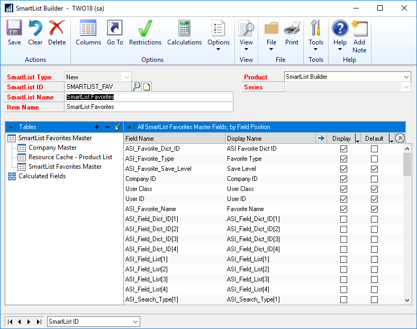Select the Company Master table
417x329 pixels.
click(53, 148)
